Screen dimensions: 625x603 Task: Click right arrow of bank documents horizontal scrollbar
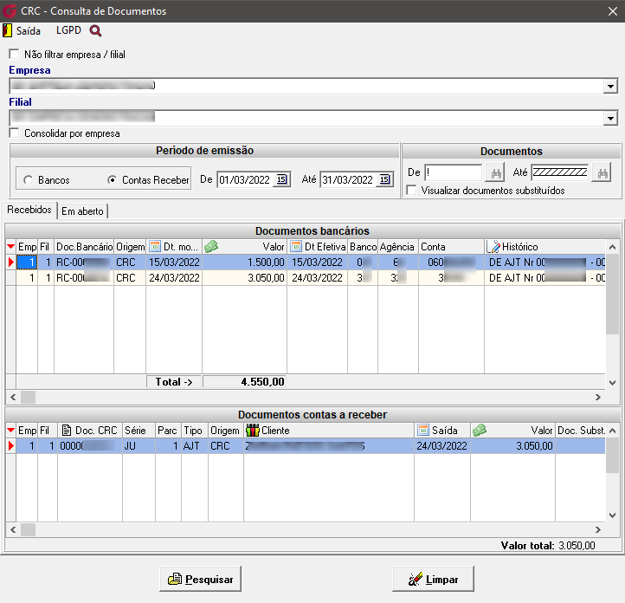[598, 397]
